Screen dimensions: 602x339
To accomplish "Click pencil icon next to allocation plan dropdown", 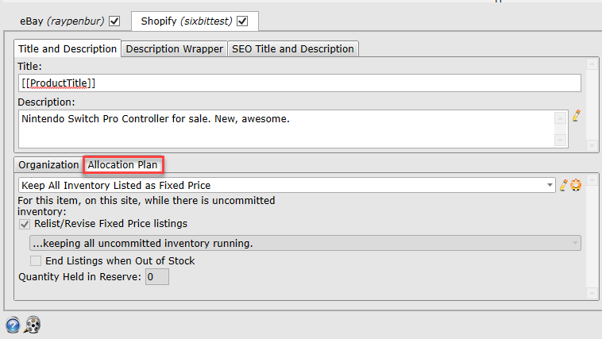I will (563, 186).
